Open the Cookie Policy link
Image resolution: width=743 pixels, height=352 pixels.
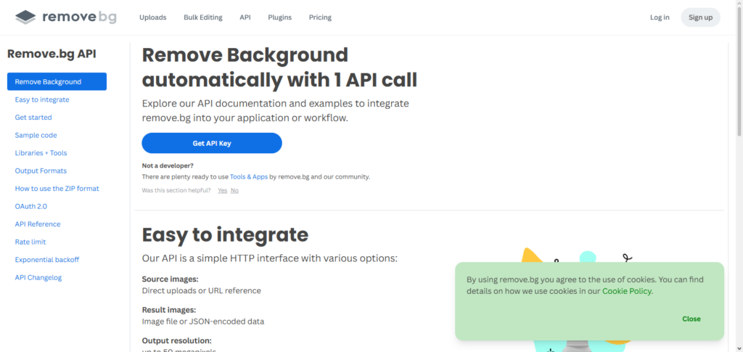(628, 291)
